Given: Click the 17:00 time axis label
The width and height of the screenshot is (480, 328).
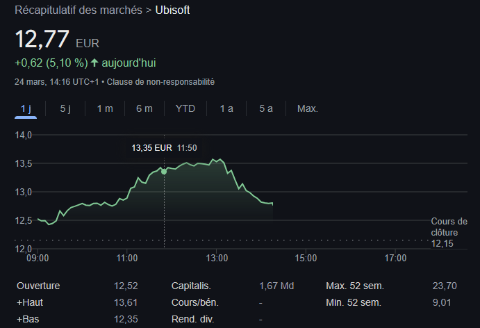Looking at the screenshot, I should [x=395, y=259].
